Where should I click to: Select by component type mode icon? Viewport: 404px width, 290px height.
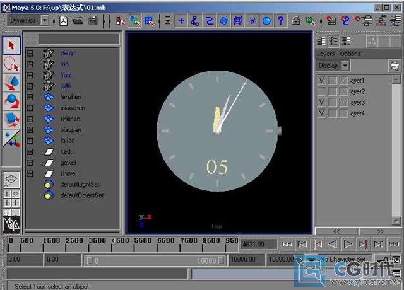150,21
